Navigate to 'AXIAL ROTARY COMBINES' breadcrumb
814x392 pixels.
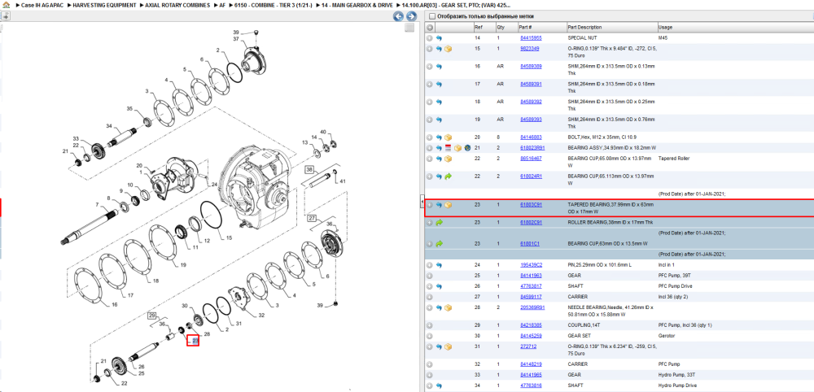177,5
